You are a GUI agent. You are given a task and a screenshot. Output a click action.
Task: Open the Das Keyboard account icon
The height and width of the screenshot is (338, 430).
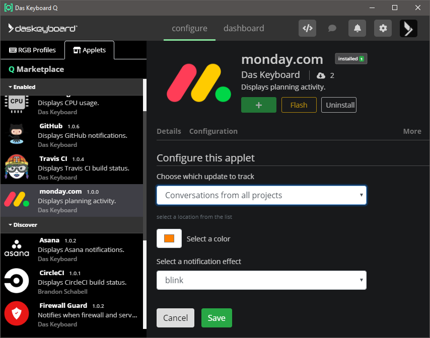[408, 28]
